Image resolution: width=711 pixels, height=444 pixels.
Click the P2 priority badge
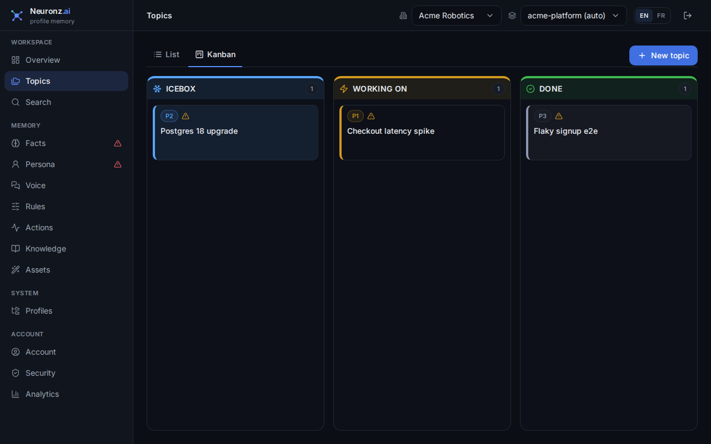[169, 116]
